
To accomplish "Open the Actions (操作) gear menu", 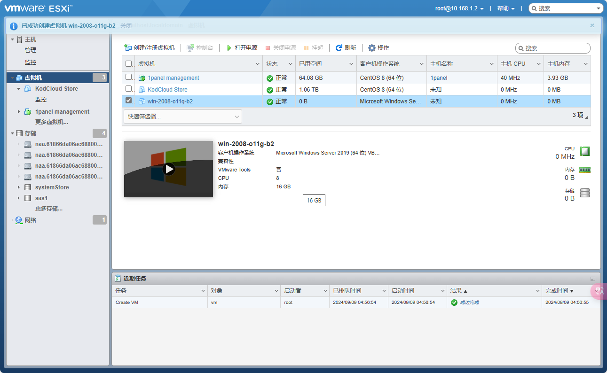I will (378, 48).
